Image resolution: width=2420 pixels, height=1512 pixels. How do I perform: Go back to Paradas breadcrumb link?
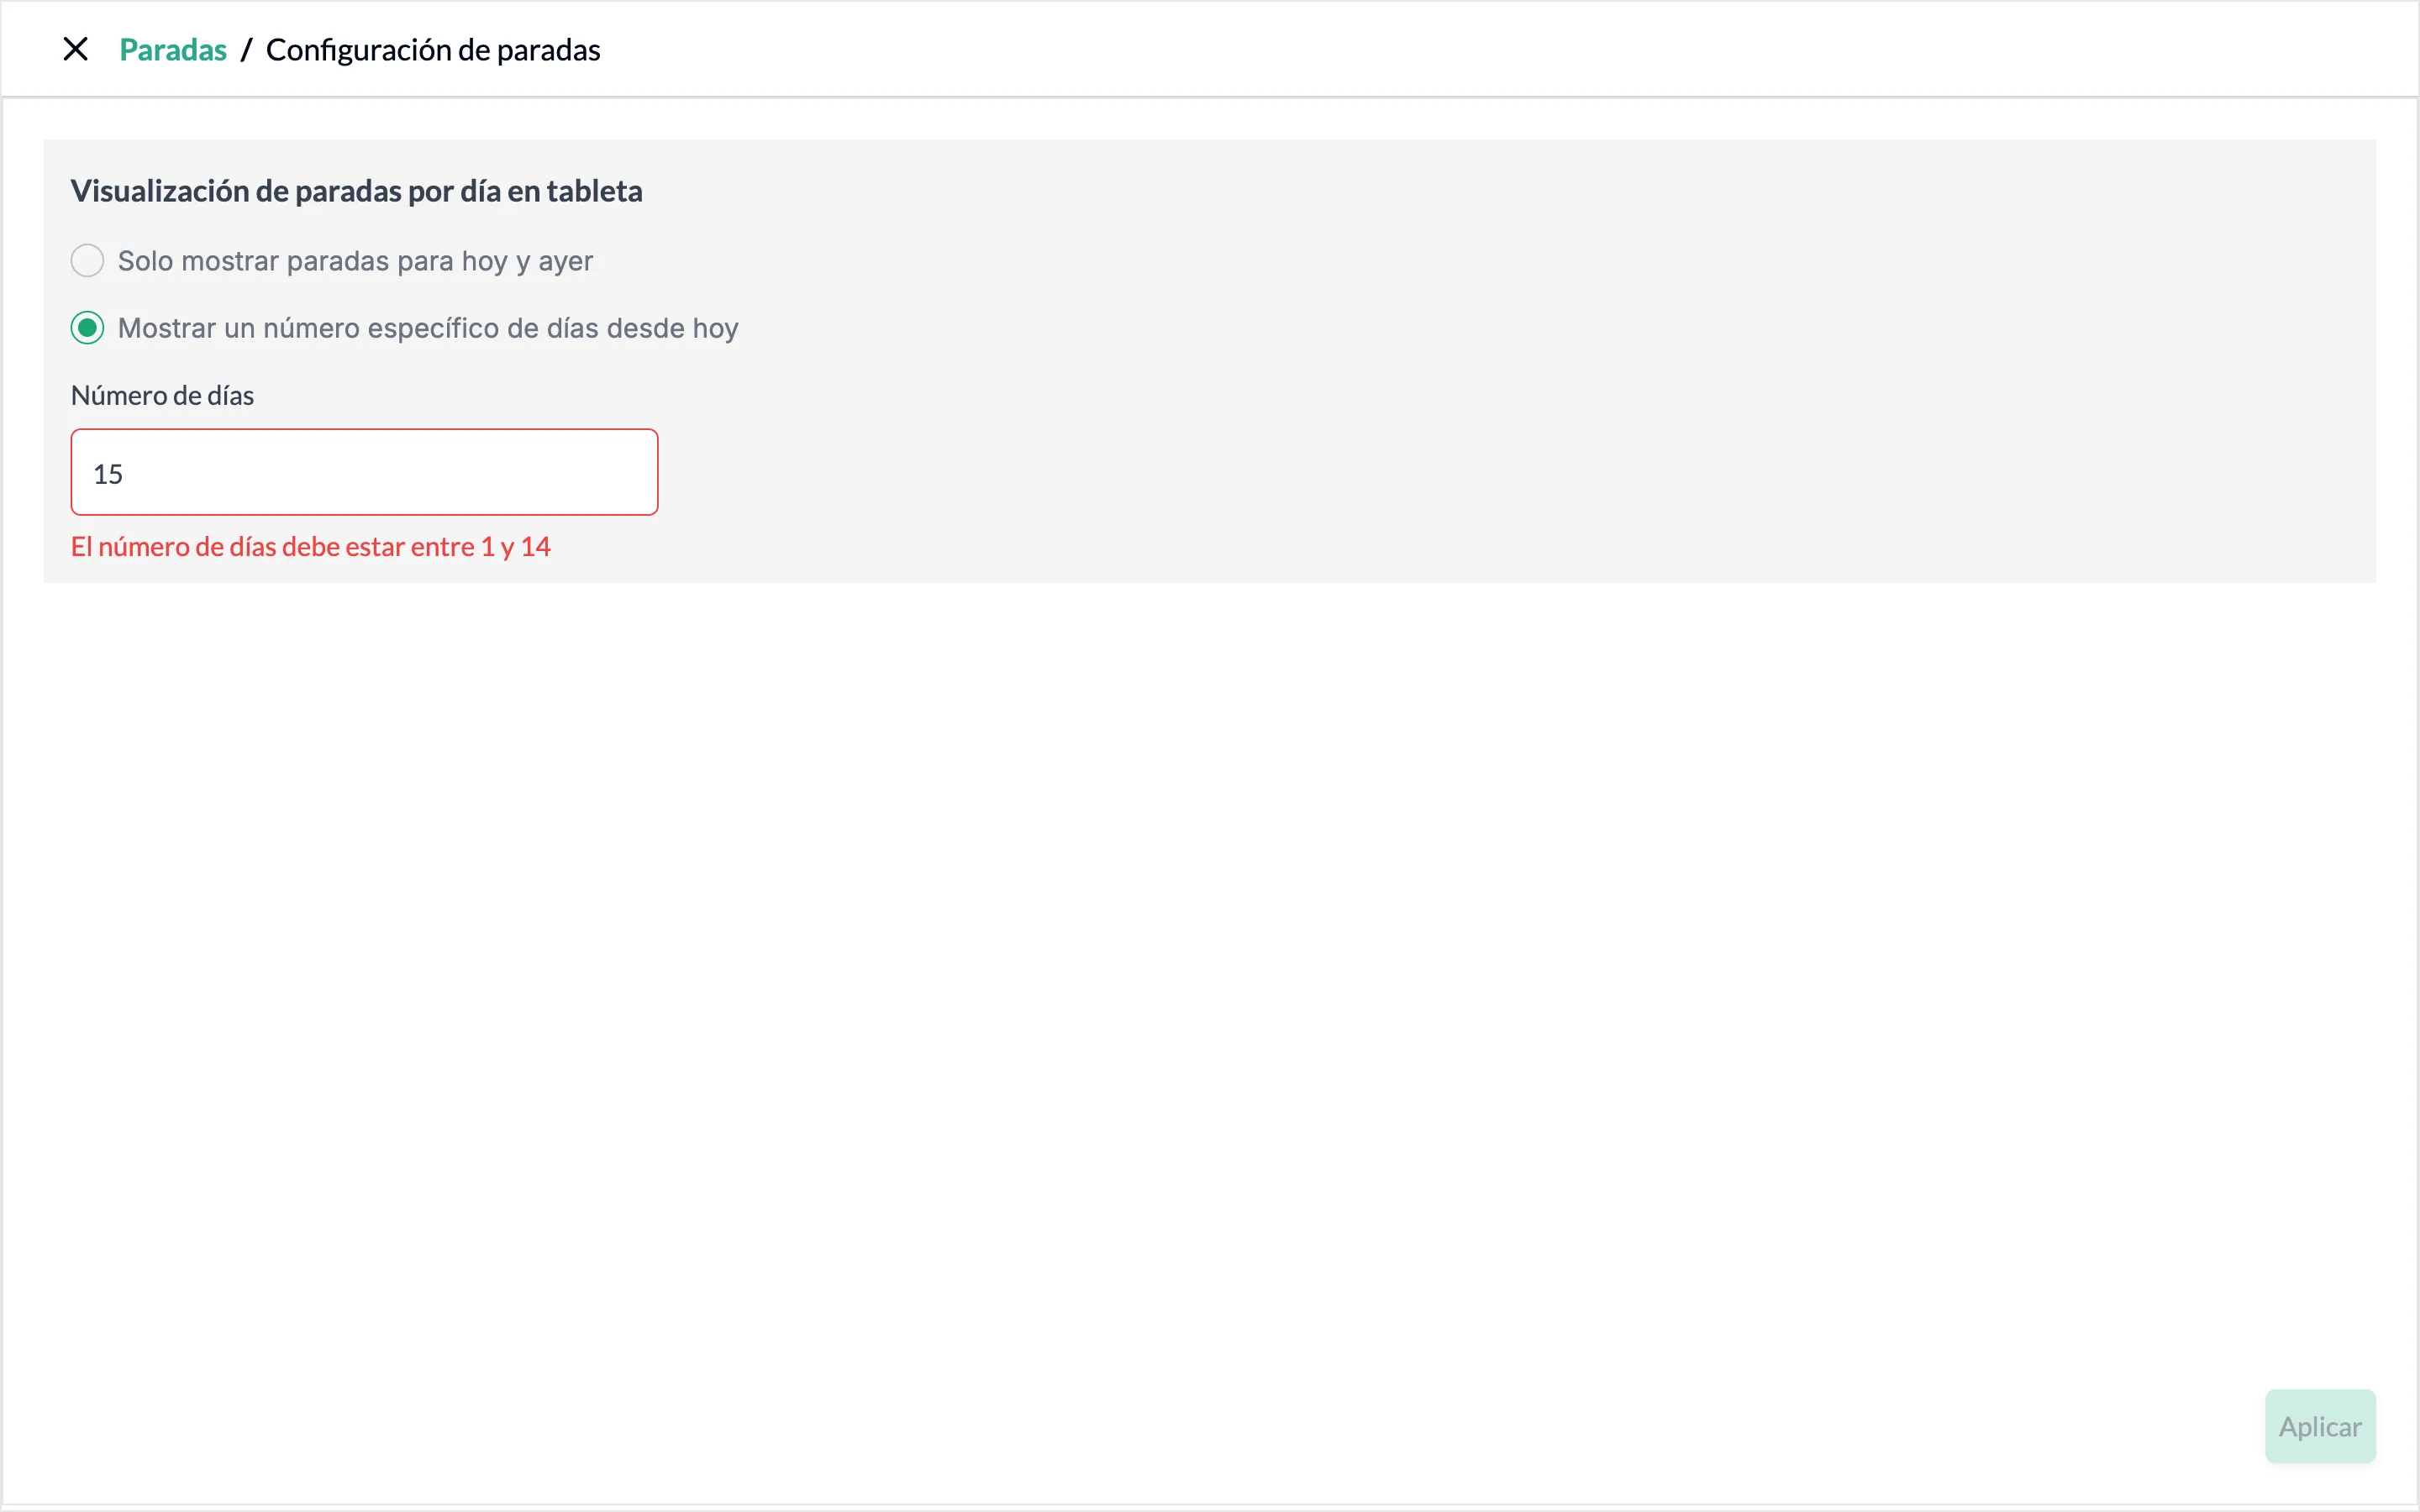(173, 50)
